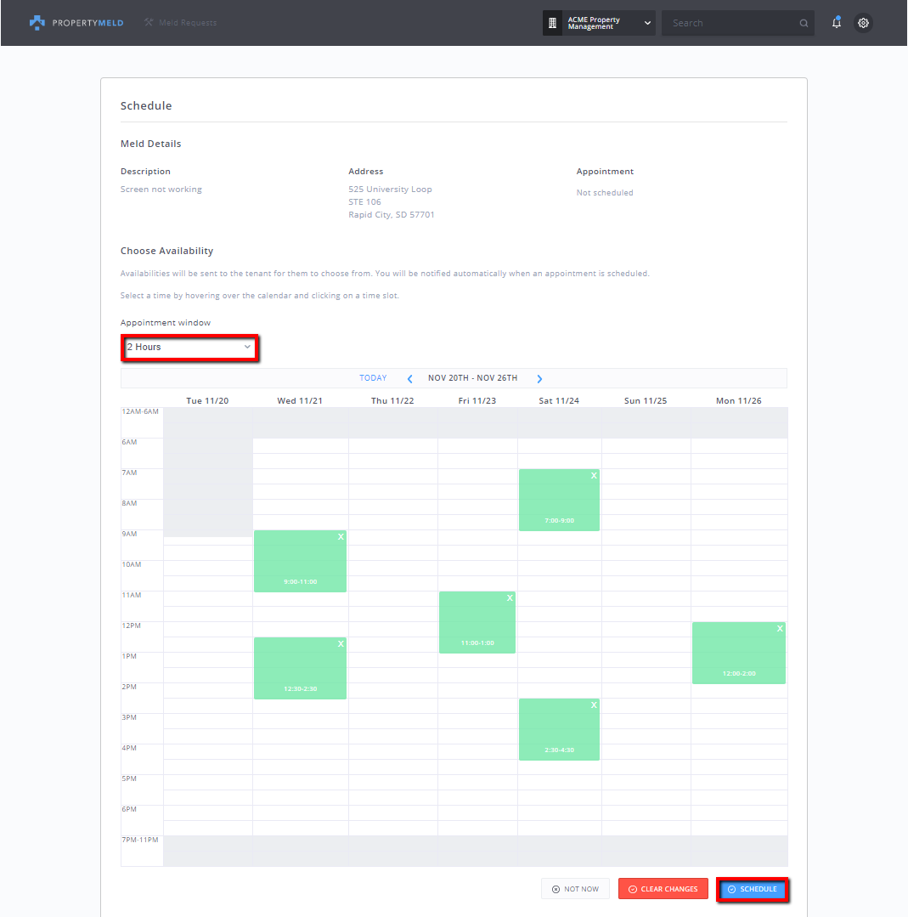Click the SCHEDULE button
908x917 pixels.
753,889
